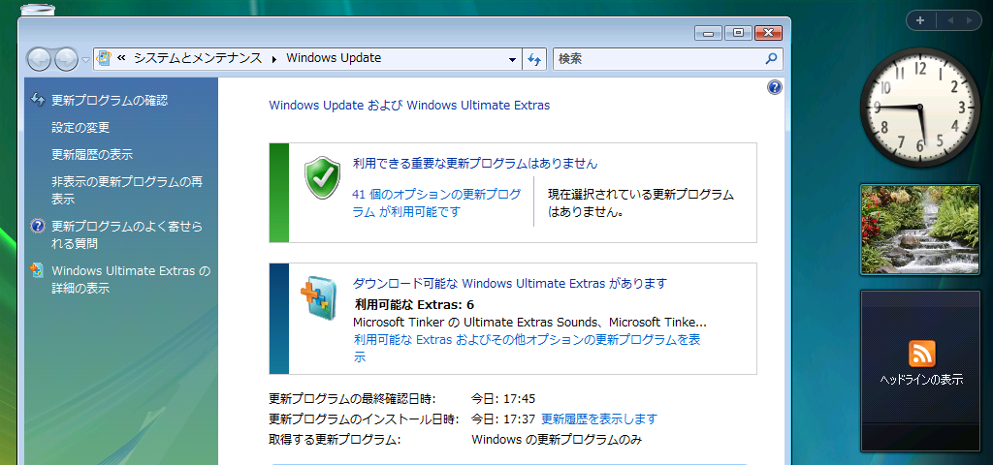Click 更新プログラムの確認 in the sidebar
The width and height of the screenshot is (993, 465).
(x=110, y=100)
